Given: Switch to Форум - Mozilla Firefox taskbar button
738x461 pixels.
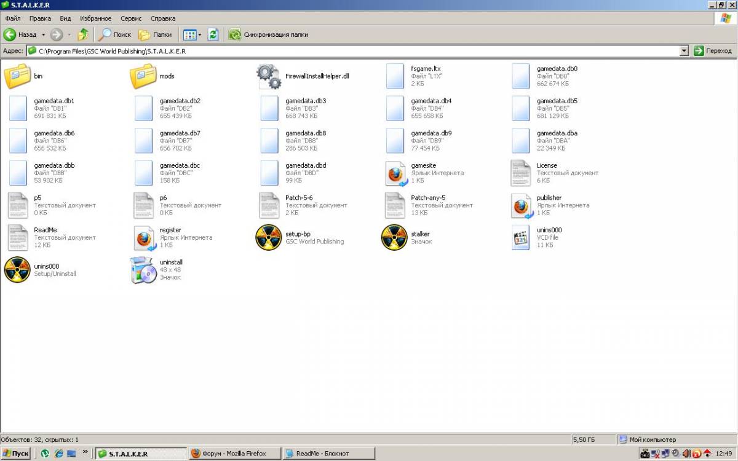Looking at the screenshot, I should [234, 454].
